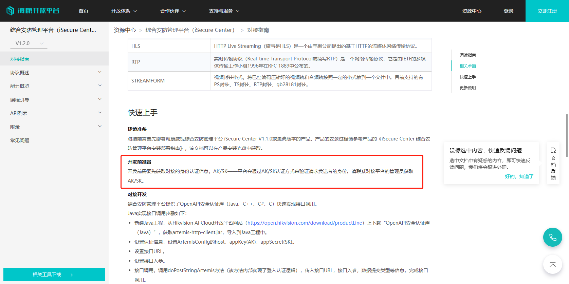Image resolution: width=569 pixels, height=284 pixels.
Task: Click the 设置接口入参 bullet text
Action: (x=150, y=261)
